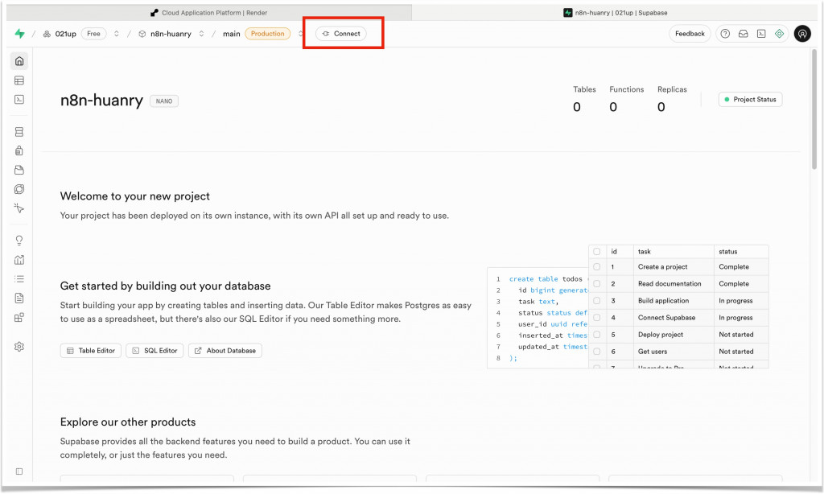Click the NANO badge beside project title

(164, 101)
